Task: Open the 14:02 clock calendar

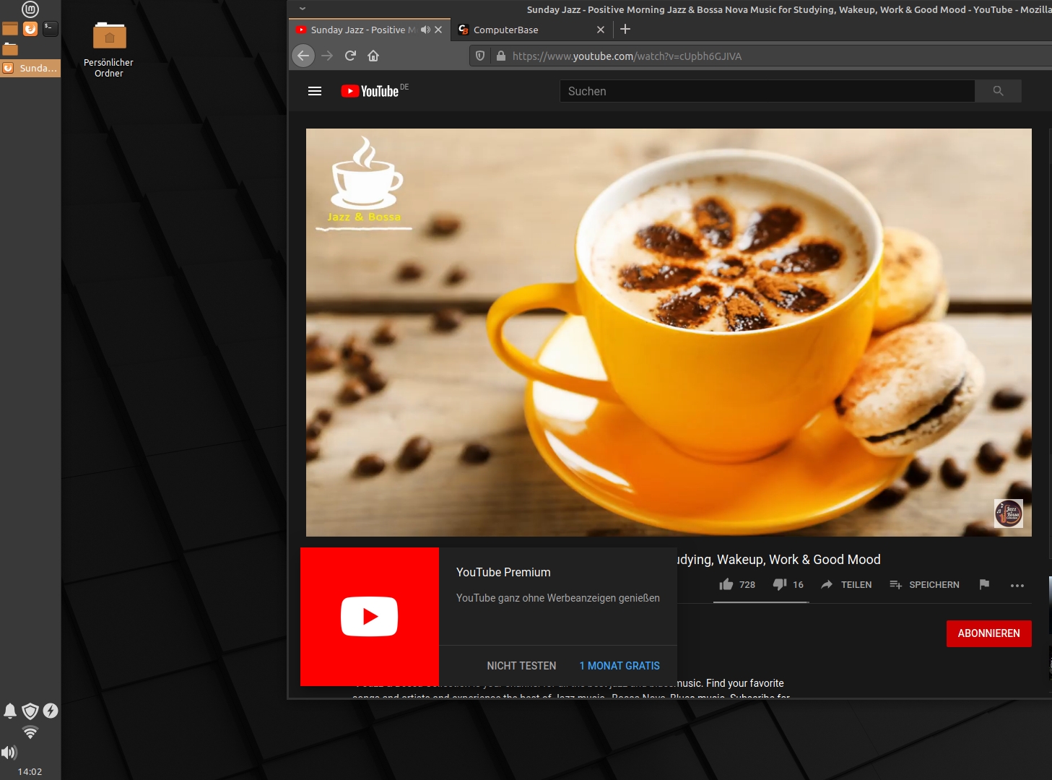Action: (x=30, y=771)
